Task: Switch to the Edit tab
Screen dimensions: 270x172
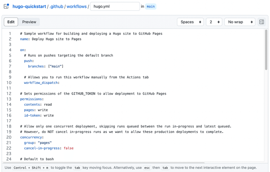Action: [x=11, y=22]
